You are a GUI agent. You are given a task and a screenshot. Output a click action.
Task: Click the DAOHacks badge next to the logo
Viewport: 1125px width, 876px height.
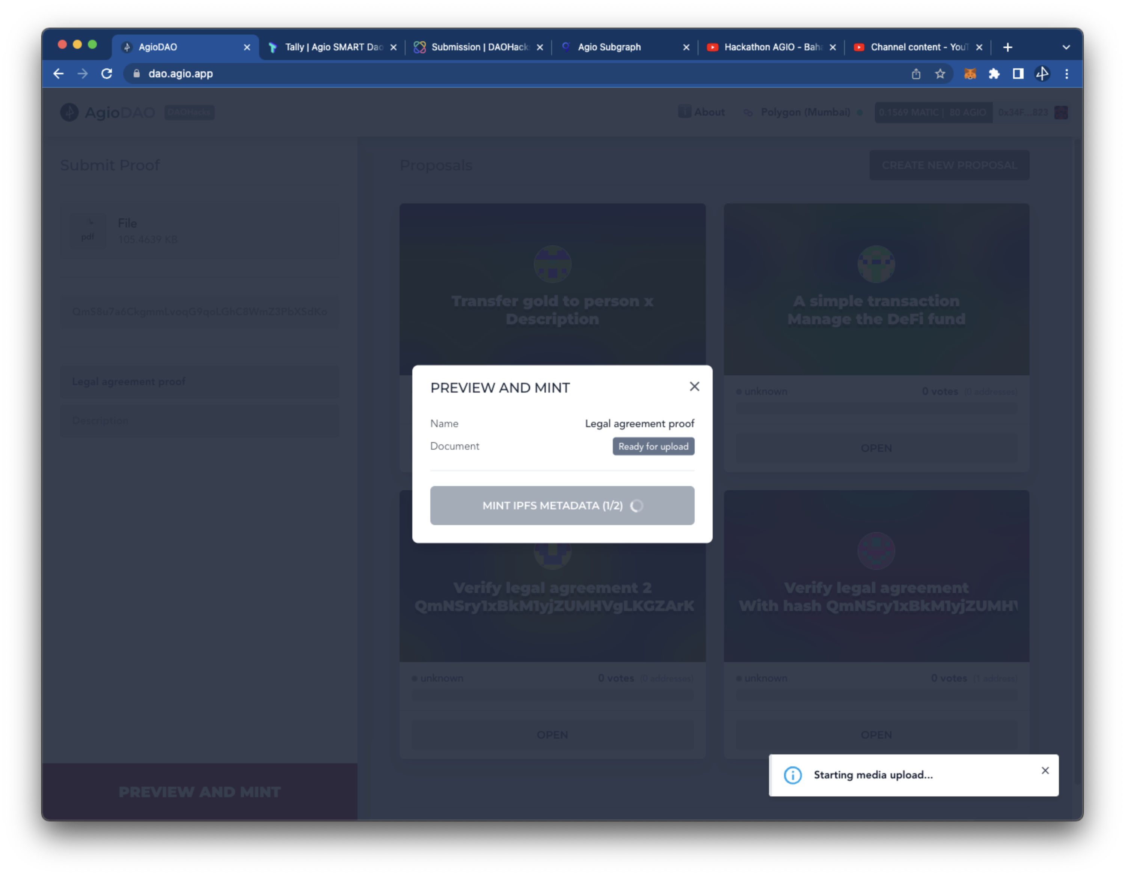(x=189, y=112)
